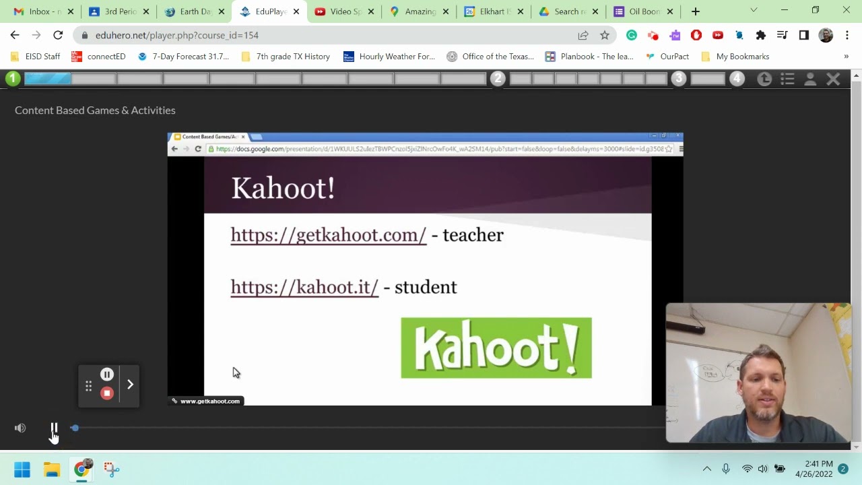Click the video seek slider handle
This screenshot has width=862, height=485.
75,428
